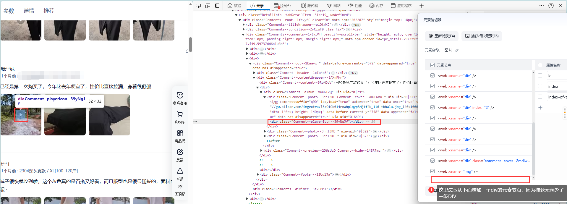The width and height of the screenshot is (567, 204).
Task: Activate the inspect element picker icon
Action: pos(198,6)
